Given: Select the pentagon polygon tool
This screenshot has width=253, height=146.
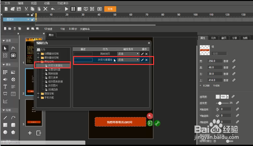Looking at the screenshot, I should tap(13, 132).
